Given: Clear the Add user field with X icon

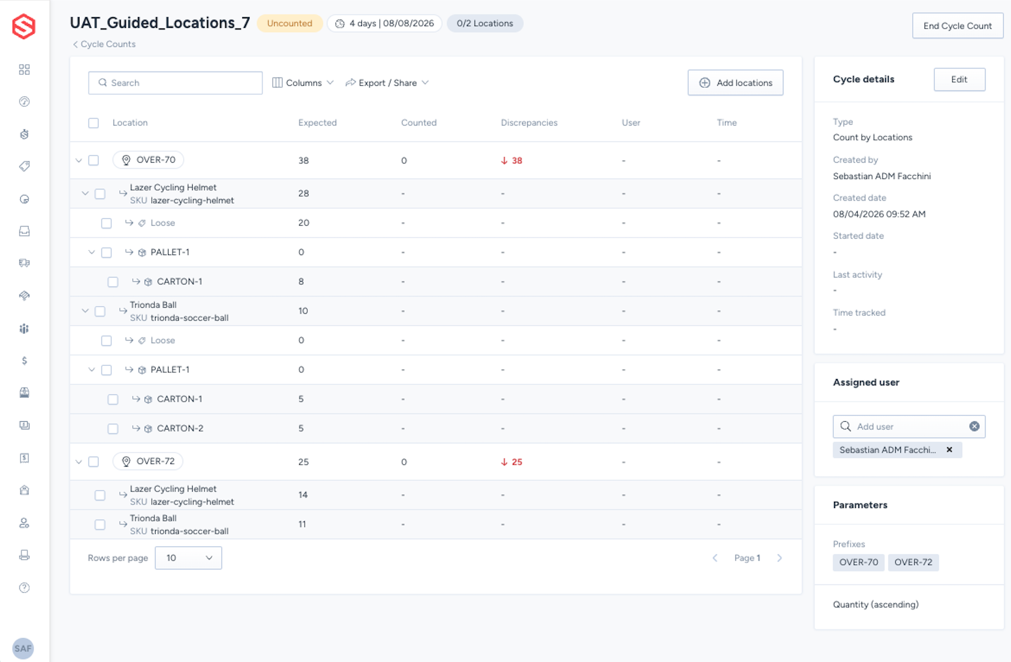Looking at the screenshot, I should point(974,426).
